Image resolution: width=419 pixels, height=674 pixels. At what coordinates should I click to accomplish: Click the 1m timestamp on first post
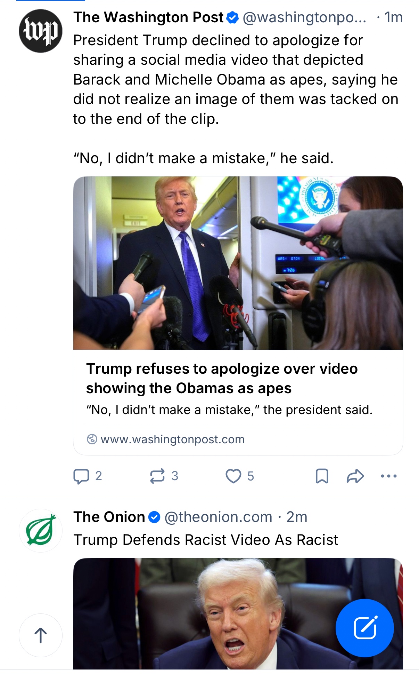[x=394, y=17]
